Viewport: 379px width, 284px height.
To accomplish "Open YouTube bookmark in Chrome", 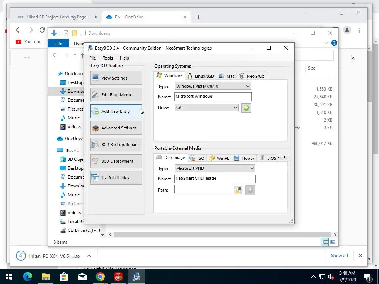I will pos(28,42).
